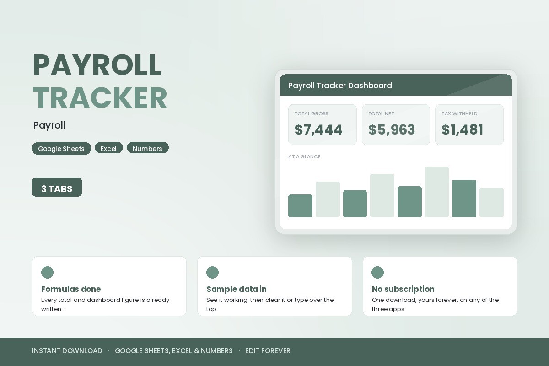Click 'Every total and dashboard figure' description
The width and height of the screenshot is (549, 366).
(x=105, y=304)
